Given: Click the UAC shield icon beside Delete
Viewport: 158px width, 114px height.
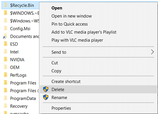Looking at the screenshot, I should 46,89.
